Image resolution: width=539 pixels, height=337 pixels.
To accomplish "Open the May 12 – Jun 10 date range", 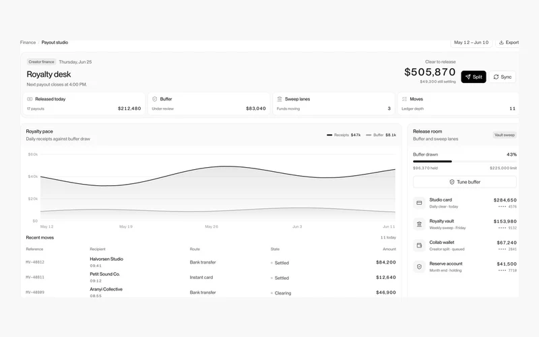I will (471, 42).
